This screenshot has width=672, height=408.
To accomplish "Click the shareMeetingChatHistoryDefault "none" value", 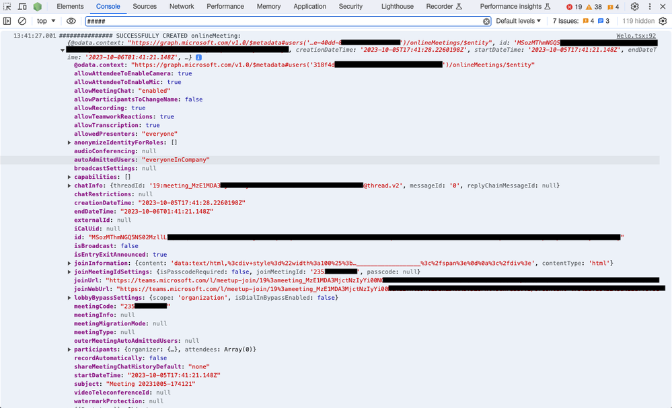I will pos(199,367).
